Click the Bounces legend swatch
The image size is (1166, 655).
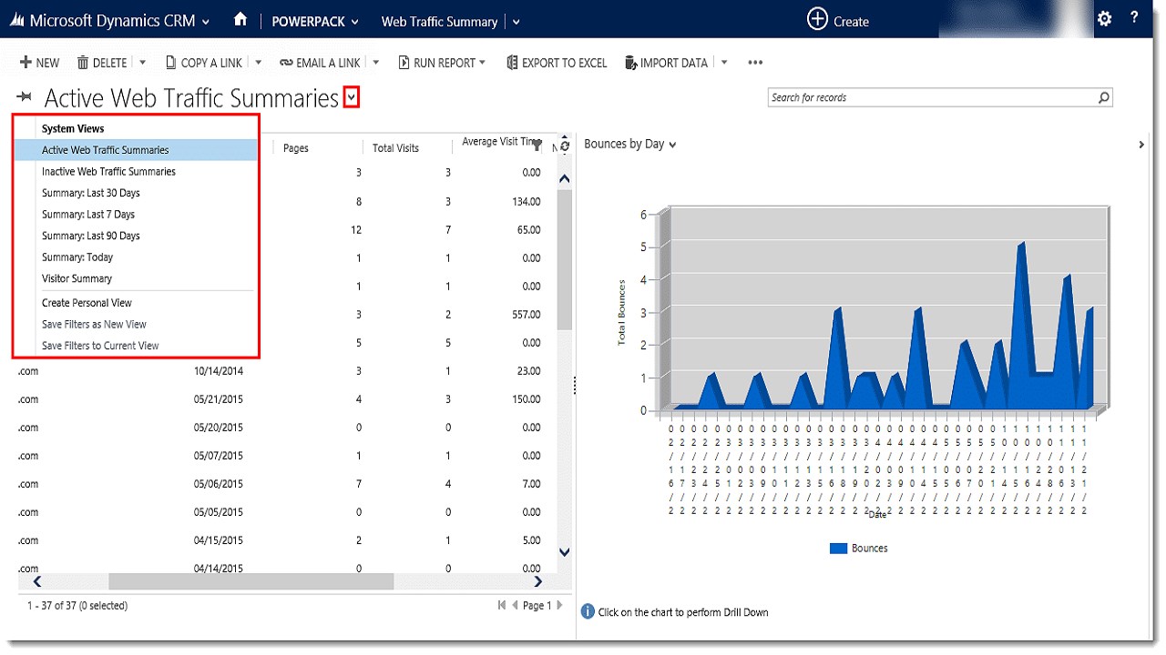point(838,549)
